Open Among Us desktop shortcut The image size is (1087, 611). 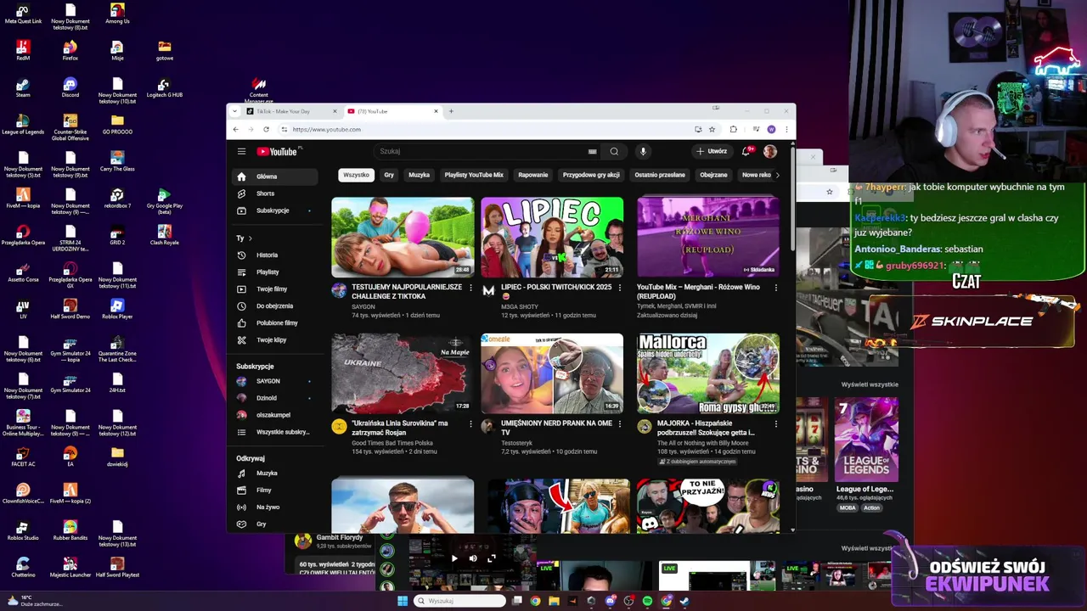click(x=117, y=14)
